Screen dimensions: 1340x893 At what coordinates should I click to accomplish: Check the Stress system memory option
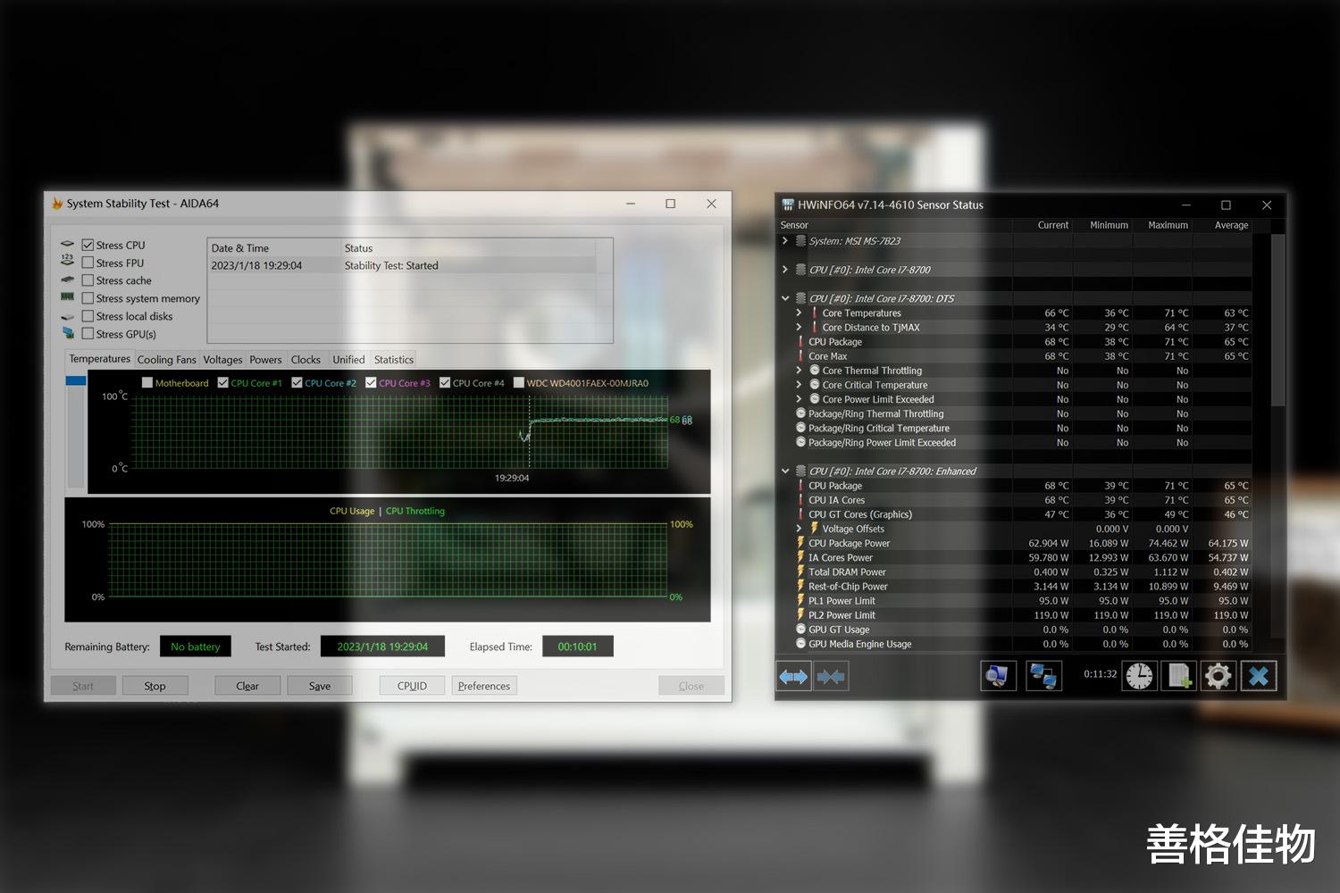[x=88, y=298]
